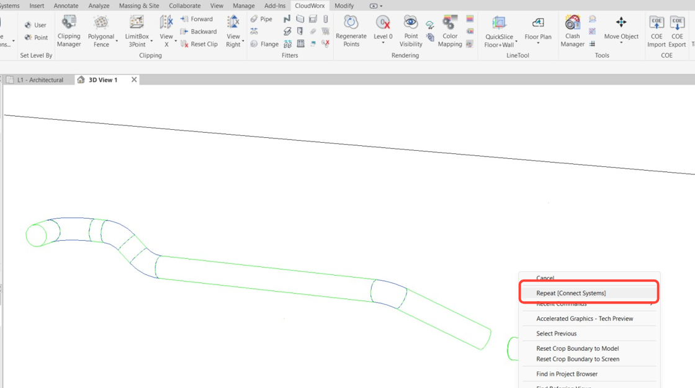Set level by User
This screenshot has height=388, width=695.
[35, 25]
